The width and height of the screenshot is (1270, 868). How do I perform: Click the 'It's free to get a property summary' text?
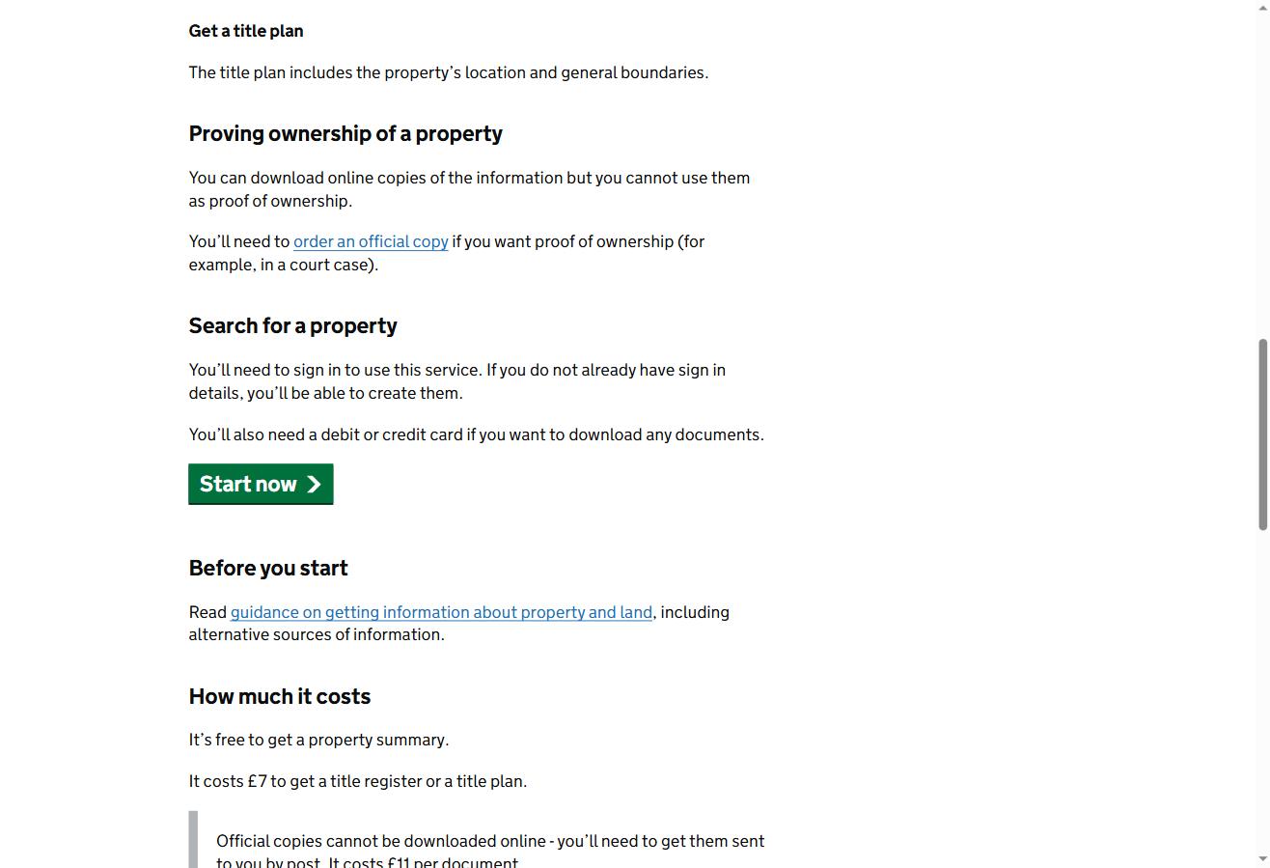pos(319,740)
